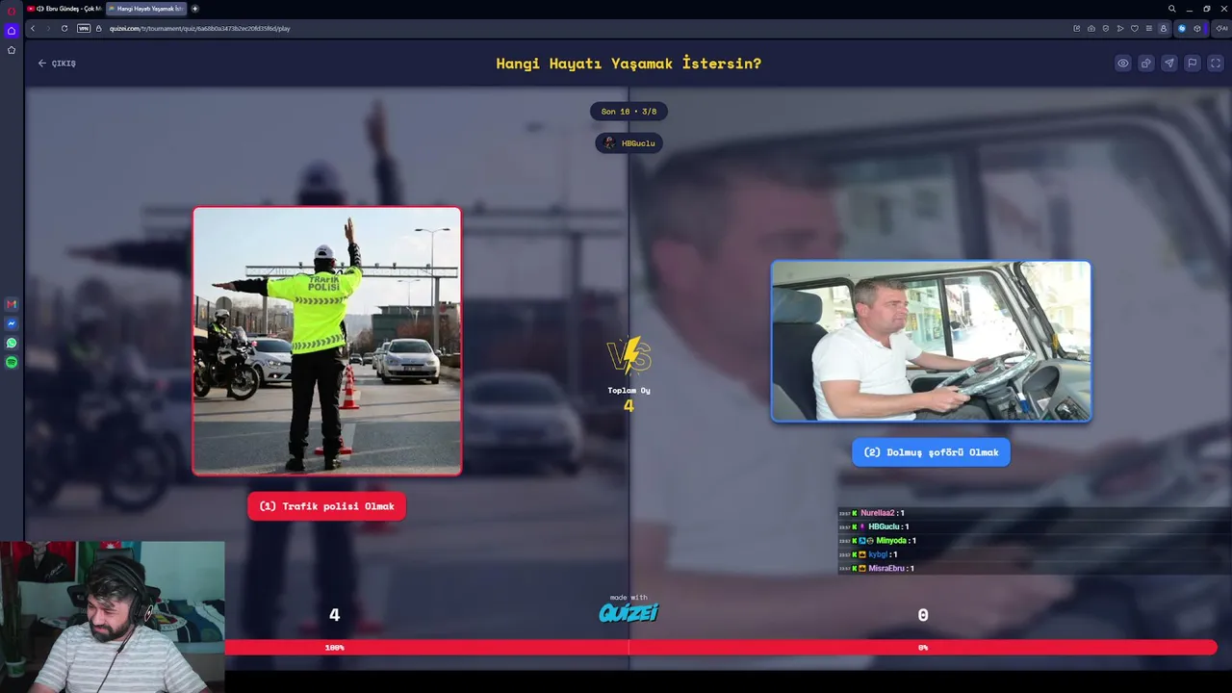
Task: Click the Son 16 • 3/8 round badge
Action: pos(629,112)
